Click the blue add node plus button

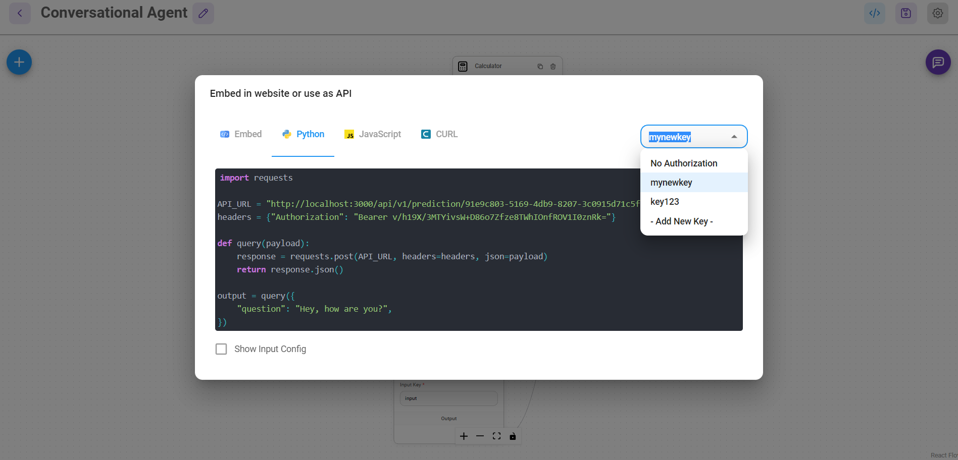tap(19, 62)
